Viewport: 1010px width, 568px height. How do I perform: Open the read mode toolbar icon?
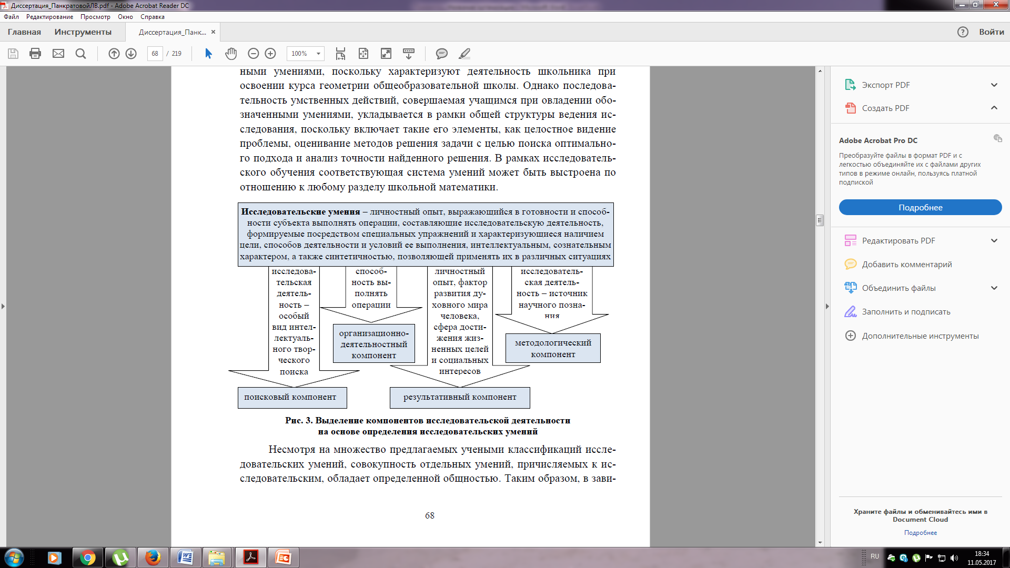point(409,54)
